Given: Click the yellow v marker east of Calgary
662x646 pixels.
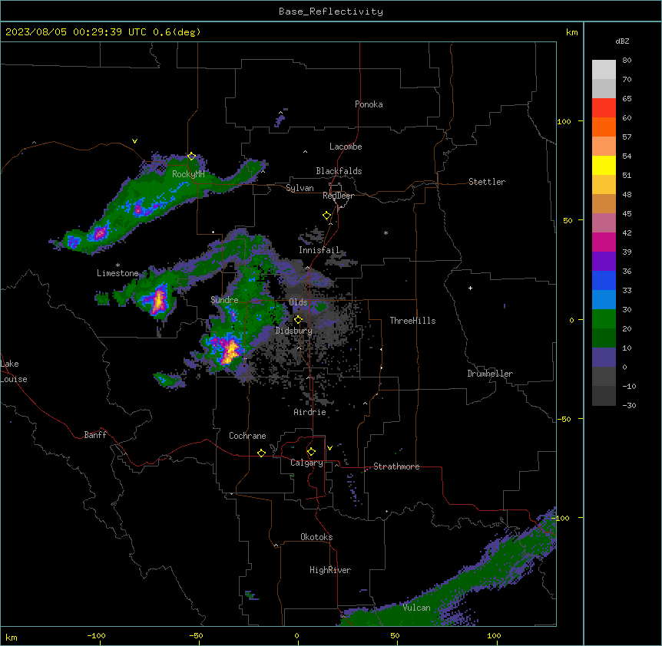Looking at the screenshot, I should tap(329, 448).
